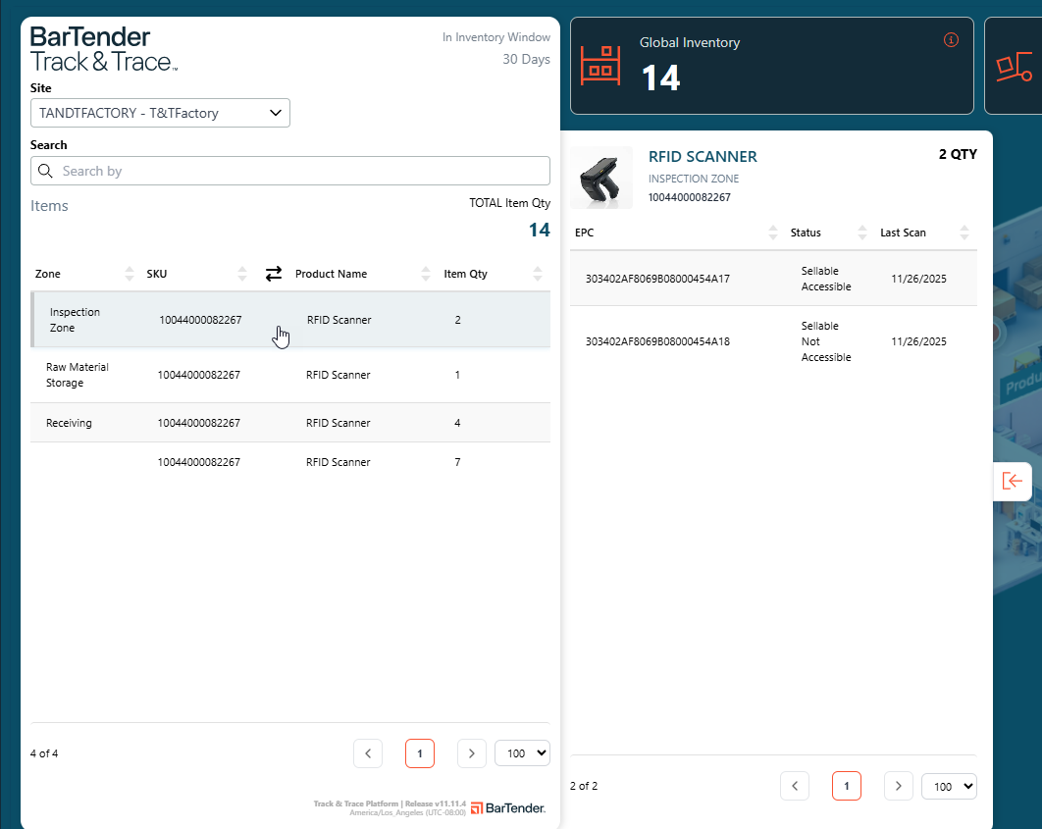Sort Last Scan column in detail table
The image size is (1042, 829).
(964, 233)
